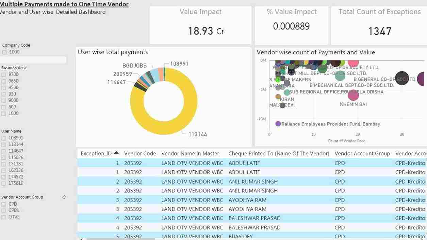Toggle the 115026 user checkbox
Image resolution: width=427 pixels, height=240 pixels.
click(x=3, y=158)
